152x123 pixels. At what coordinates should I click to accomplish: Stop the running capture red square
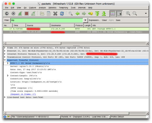coord(26,13)
